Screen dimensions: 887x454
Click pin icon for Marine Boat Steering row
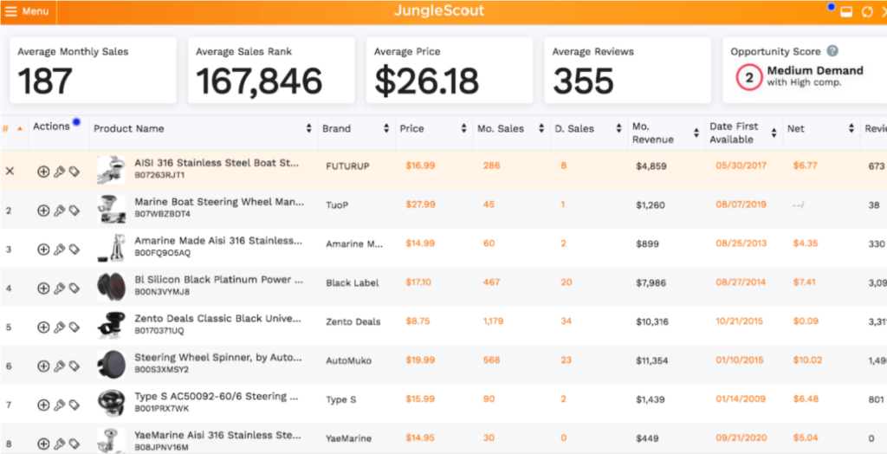tap(60, 211)
